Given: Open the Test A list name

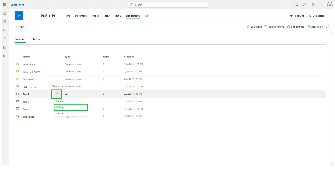Looking at the screenshot, I should click(x=26, y=94).
